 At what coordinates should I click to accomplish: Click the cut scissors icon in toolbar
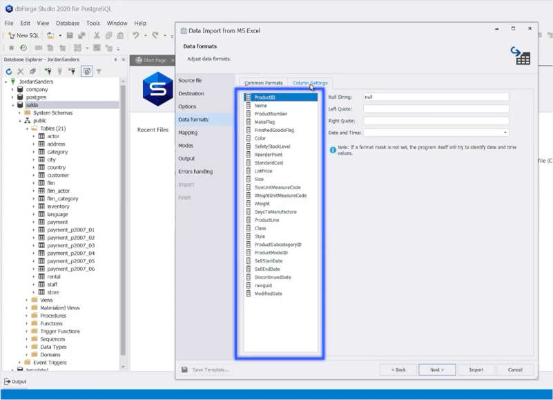click(97, 35)
